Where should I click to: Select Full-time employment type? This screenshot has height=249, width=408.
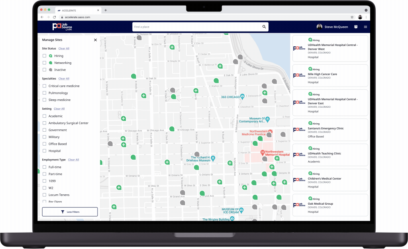tap(44, 167)
